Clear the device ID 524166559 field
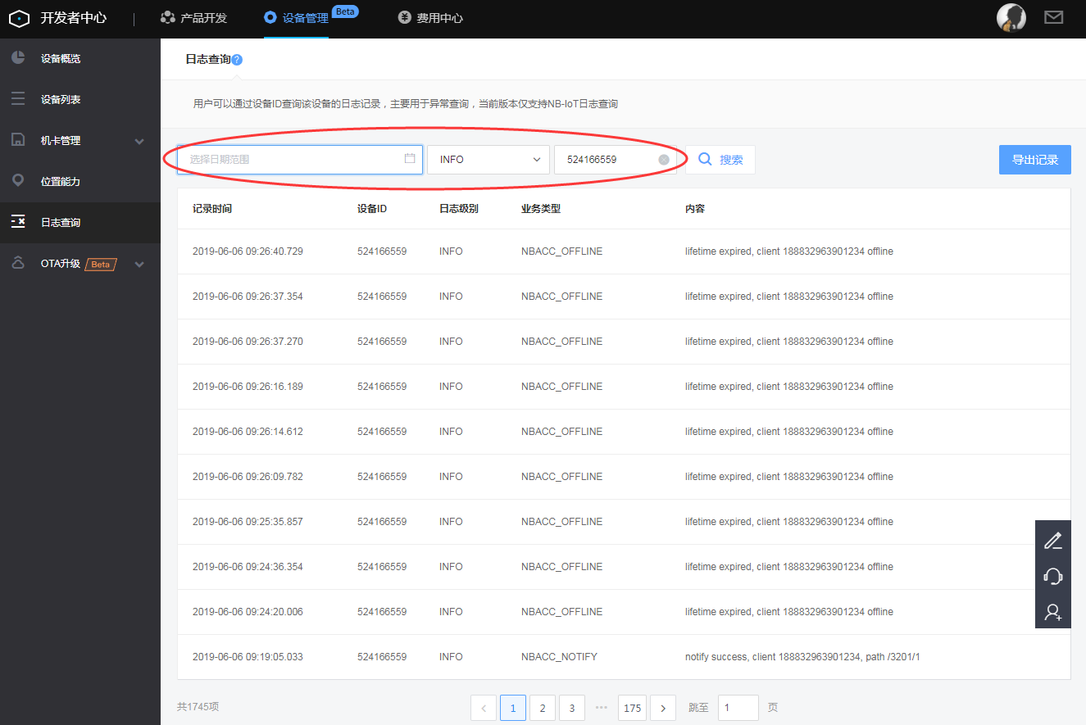This screenshot has height=725, width=1086. point(664,160)
